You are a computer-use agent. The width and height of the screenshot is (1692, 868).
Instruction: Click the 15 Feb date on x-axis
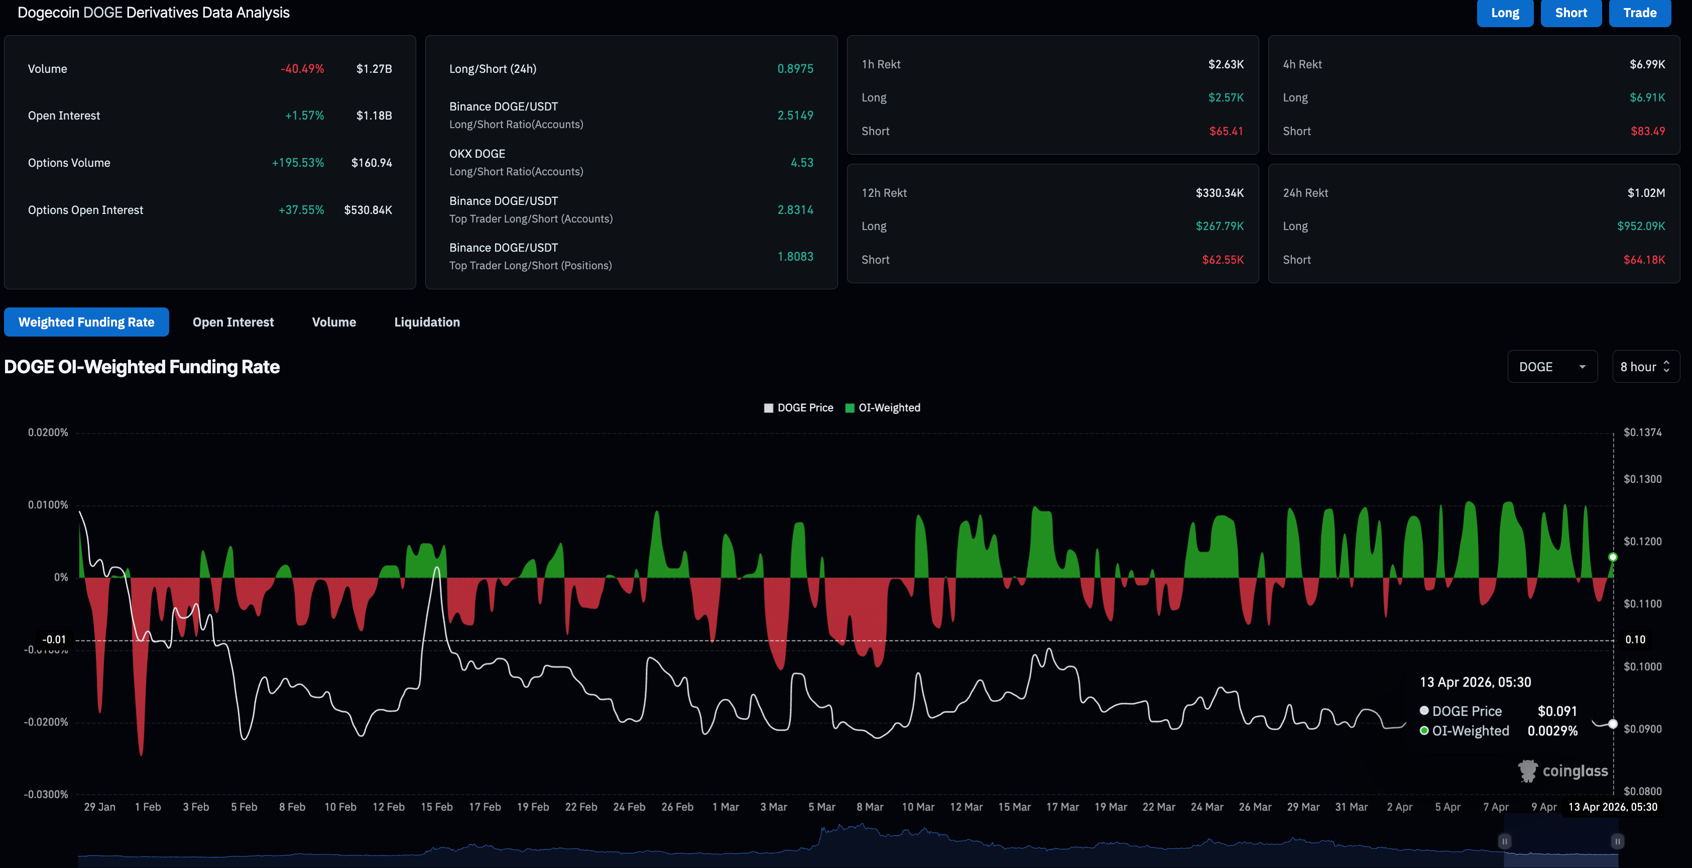436,807
